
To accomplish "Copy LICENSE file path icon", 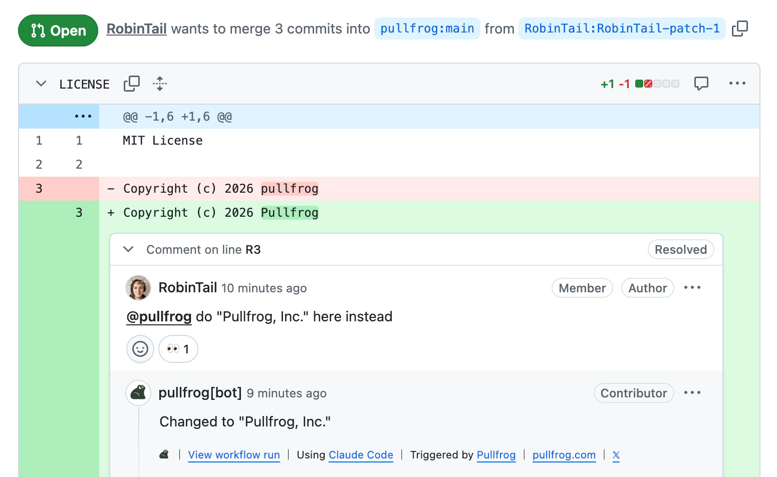I will click(132, 84).
